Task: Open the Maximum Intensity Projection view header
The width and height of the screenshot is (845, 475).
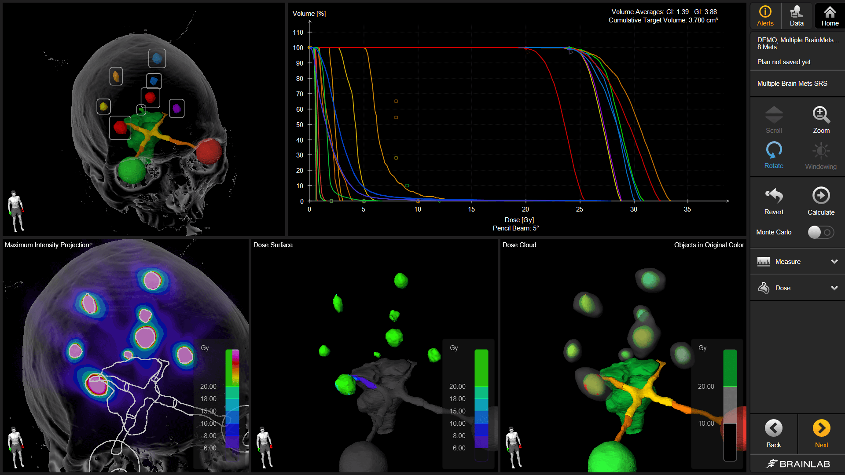Action: click(x=45, y=245)
